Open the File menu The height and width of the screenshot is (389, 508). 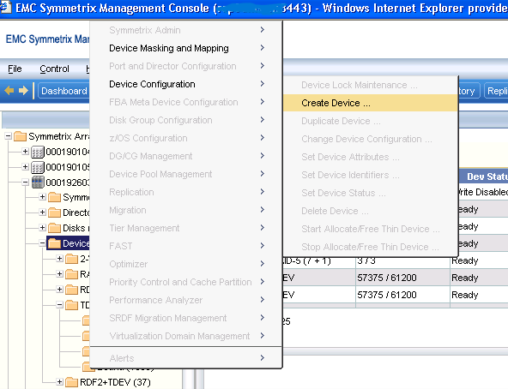click(15, 69)
